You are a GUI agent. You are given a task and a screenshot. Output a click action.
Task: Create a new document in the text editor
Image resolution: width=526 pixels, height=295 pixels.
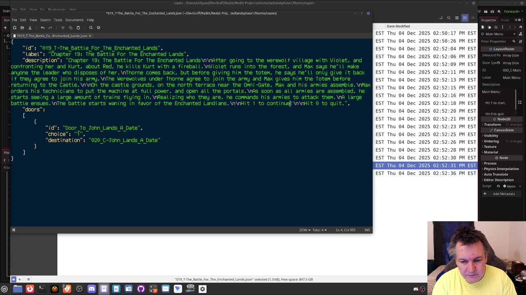(x=14, y=27)
